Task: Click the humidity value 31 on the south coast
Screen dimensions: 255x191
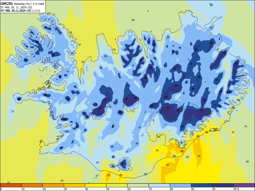Action: point(121,175)
